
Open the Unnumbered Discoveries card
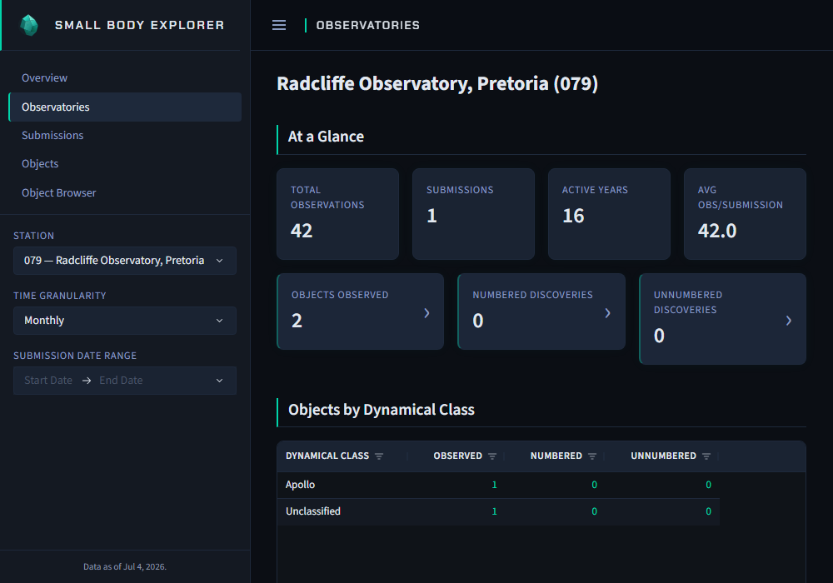pyautogui.click(x=722, y=319)
